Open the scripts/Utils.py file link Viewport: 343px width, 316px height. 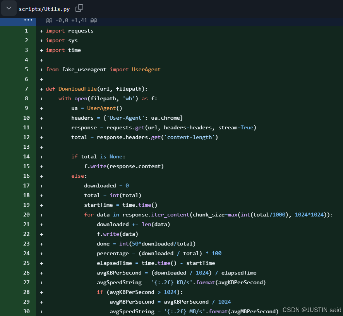pyautogui.click(x=44, y=9)
